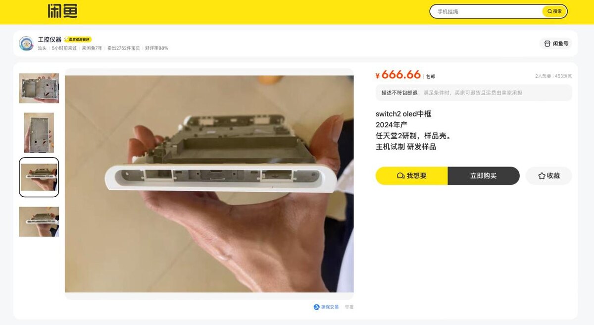Open the 闲鱼号 shop button
Image resolution: width=594 pixels, height=325 pixels.
pos(556,44)
